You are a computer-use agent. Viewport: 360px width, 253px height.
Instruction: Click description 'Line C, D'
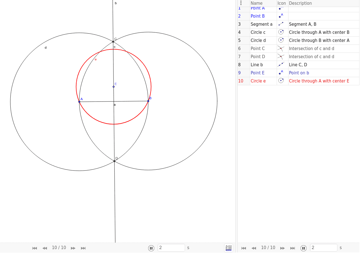tap(298, 65)
